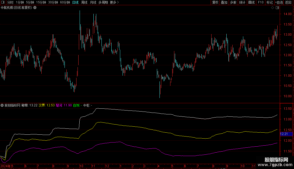The width and height of the screenshot is (294, 169).
Task: Click the magenta 楚河: 11.90 label
Action: pos(64,105)
